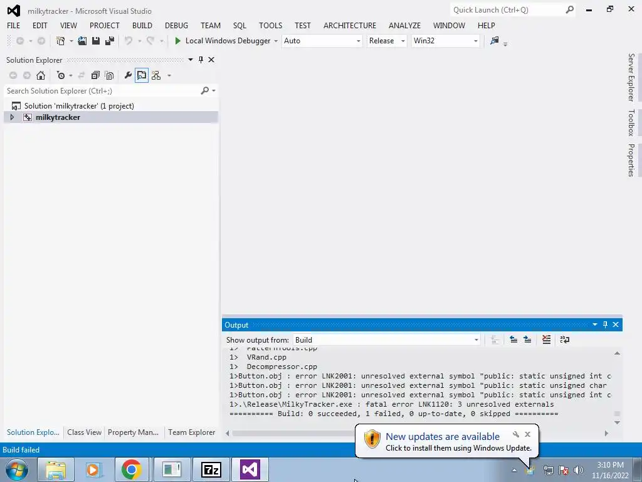Expand the milkytracker project node
The height and width of the screenshot is (482, 642).
pos(12,117)
